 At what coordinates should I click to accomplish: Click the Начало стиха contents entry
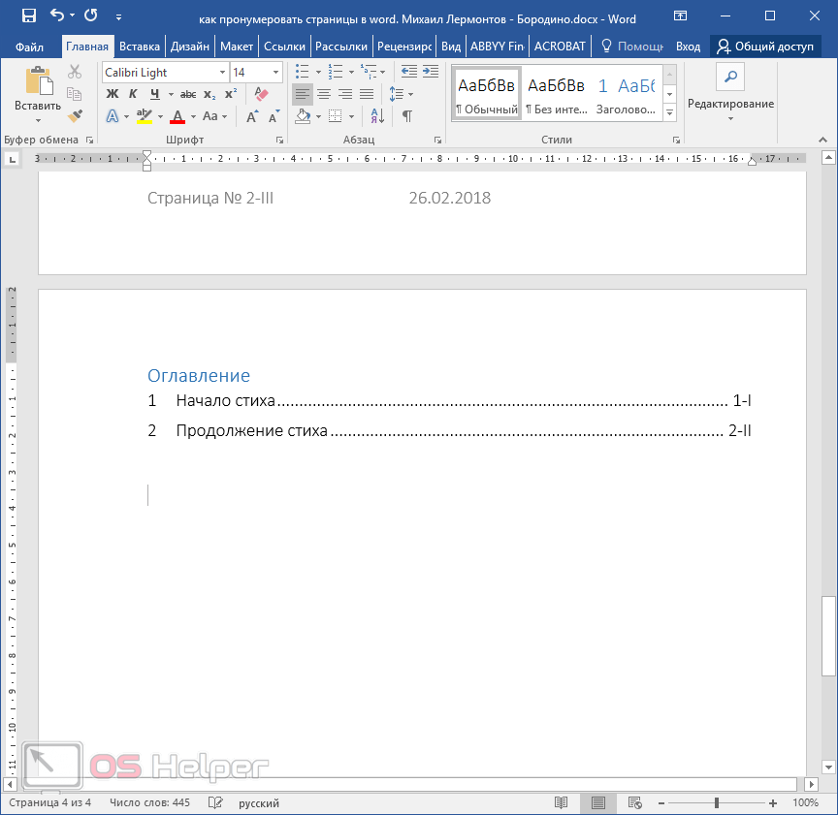449,400
